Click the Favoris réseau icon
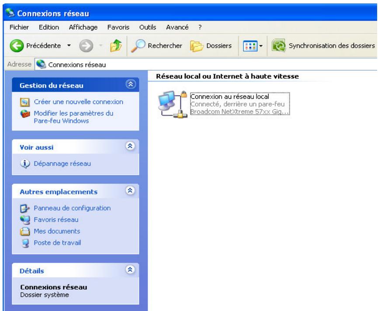The width and height of the screenshot is (378, 311). (25, 220)
